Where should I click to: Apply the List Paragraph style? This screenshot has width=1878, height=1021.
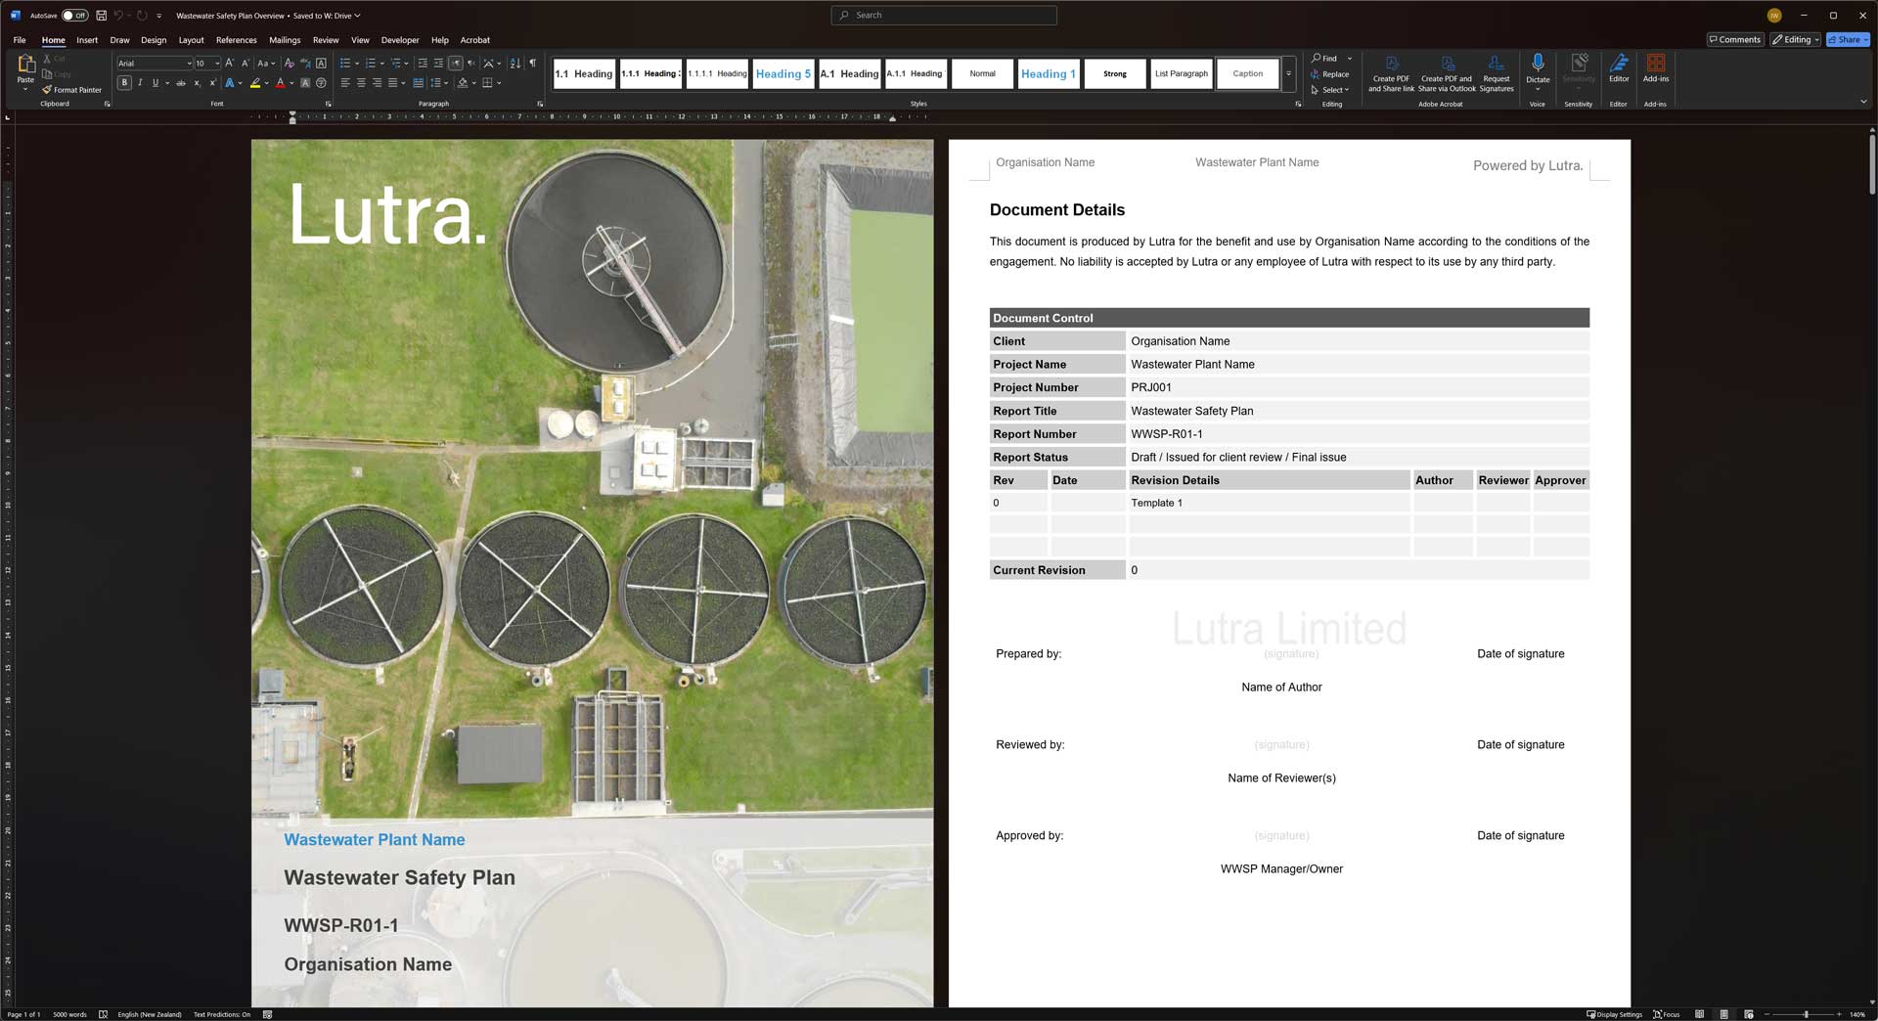point(1181,73)
